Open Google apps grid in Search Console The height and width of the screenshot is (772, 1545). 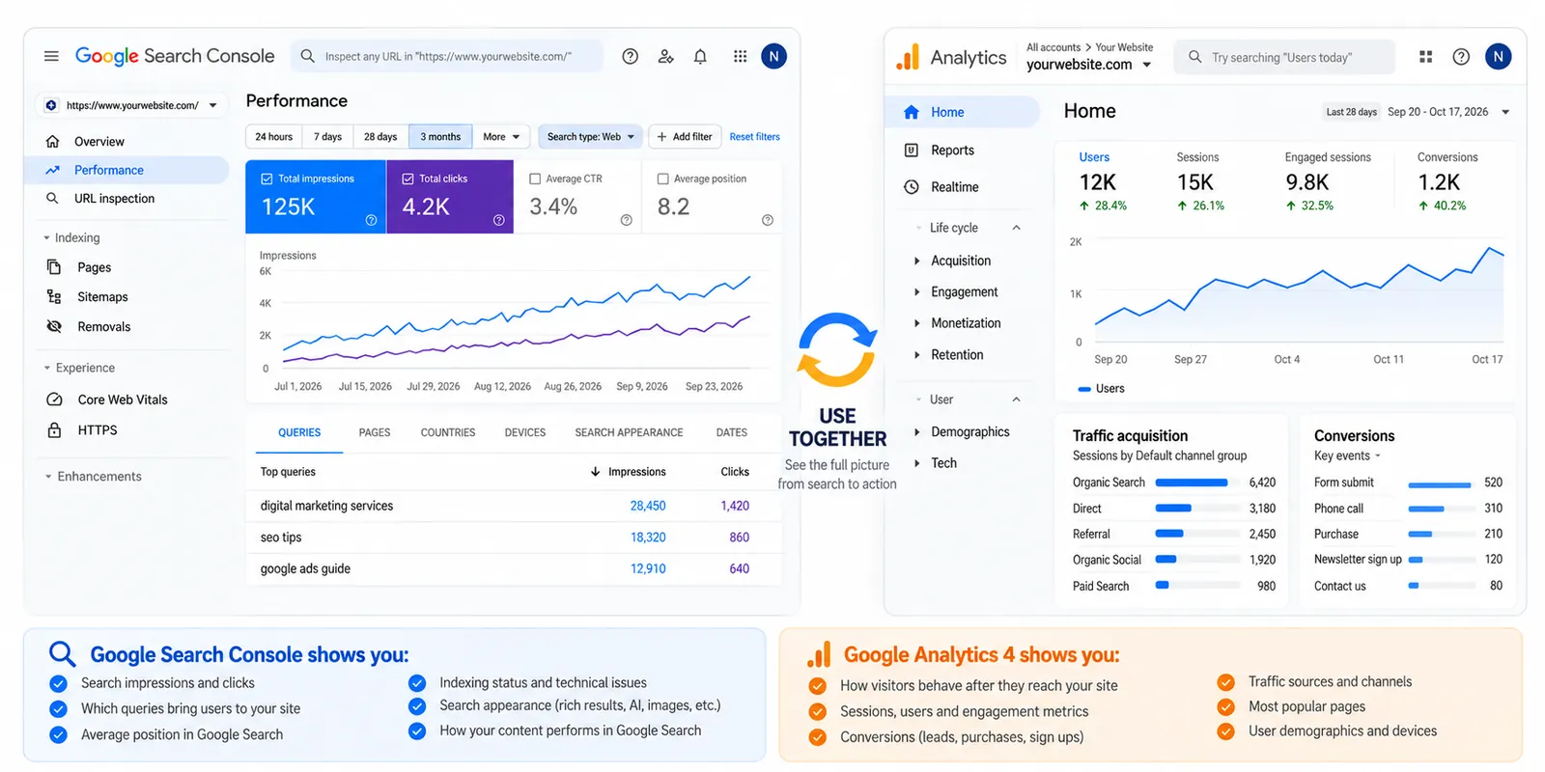(740, 56)
